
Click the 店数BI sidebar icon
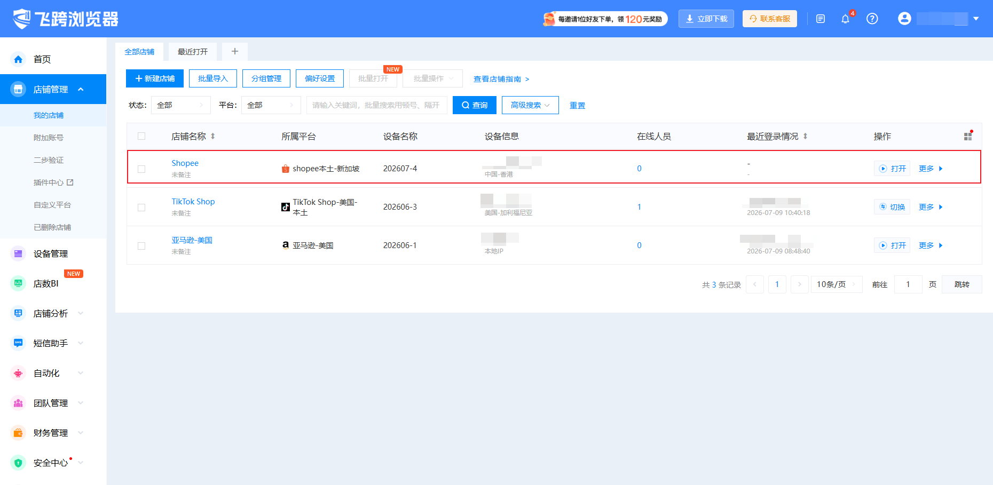pos(18,283)
